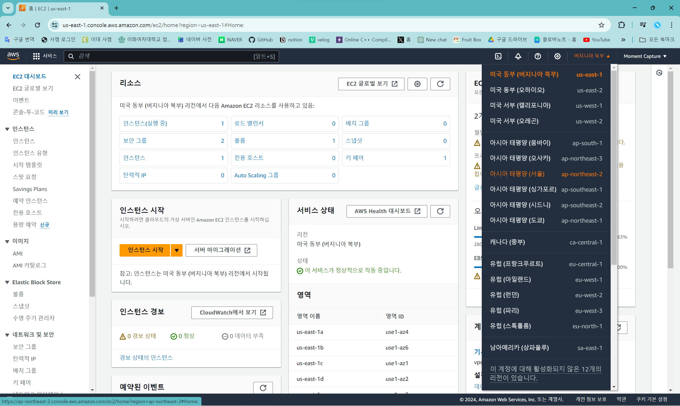Collapse the 인스턴스 sidebar section
The image size is (680, 406).
[x=7, y=129]
